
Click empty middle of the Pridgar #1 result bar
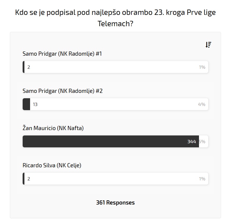coord(115,67)
